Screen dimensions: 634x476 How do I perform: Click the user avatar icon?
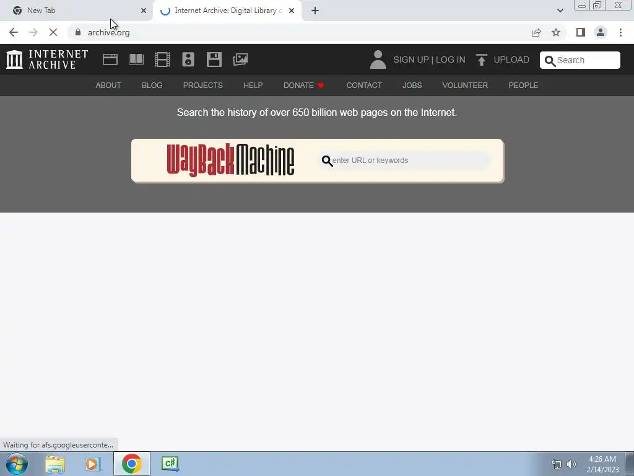click(x=378, y=59)
